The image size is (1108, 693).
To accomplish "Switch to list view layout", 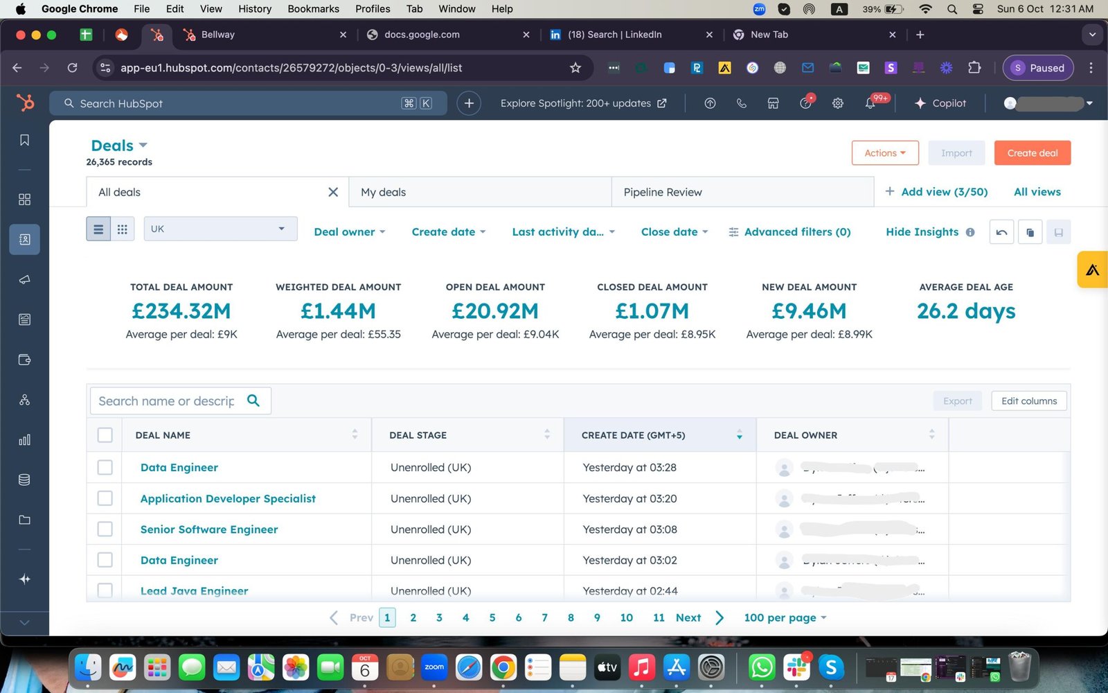I will pos(98,229).
